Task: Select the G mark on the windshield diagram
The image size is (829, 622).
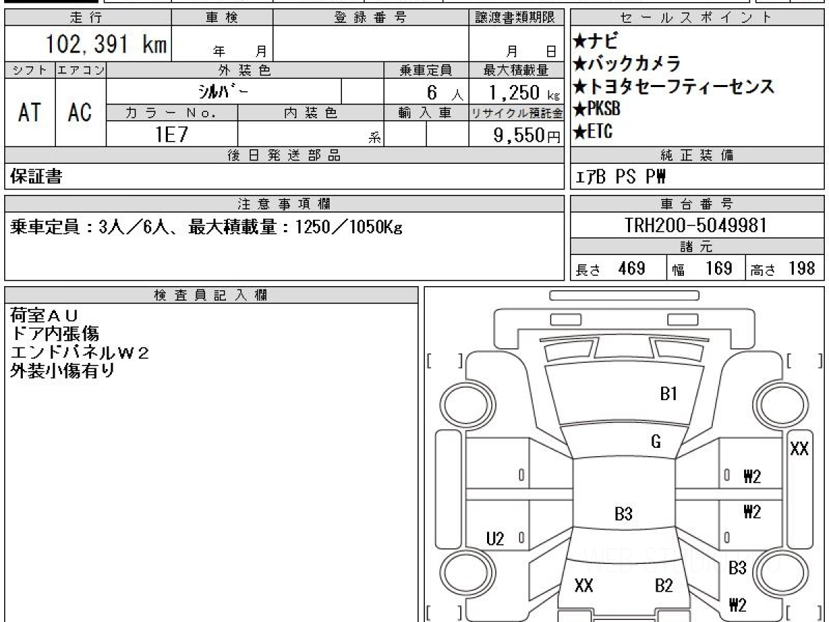Action: 656,442
